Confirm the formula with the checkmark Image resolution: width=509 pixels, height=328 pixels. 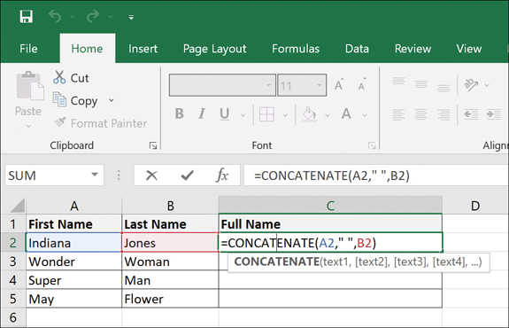[188, 176]
